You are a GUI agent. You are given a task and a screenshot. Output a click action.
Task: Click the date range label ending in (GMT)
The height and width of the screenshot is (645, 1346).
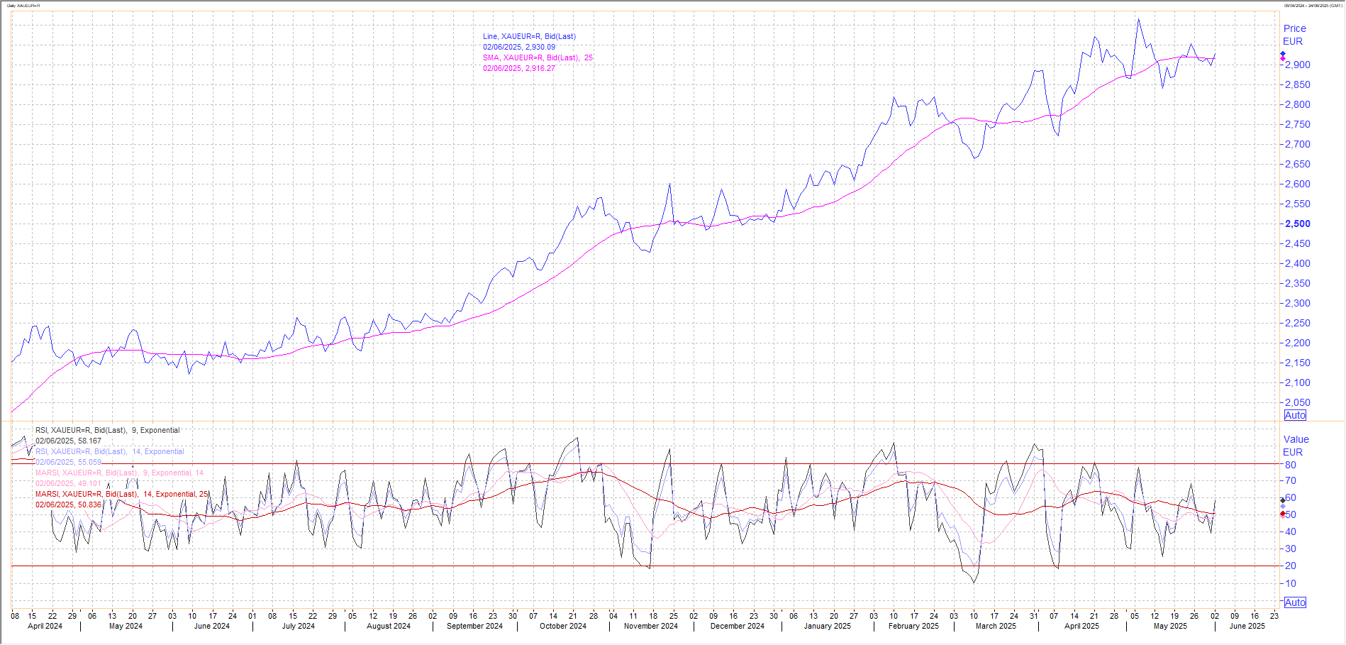pyautogui.click(x=1312, y=5)
